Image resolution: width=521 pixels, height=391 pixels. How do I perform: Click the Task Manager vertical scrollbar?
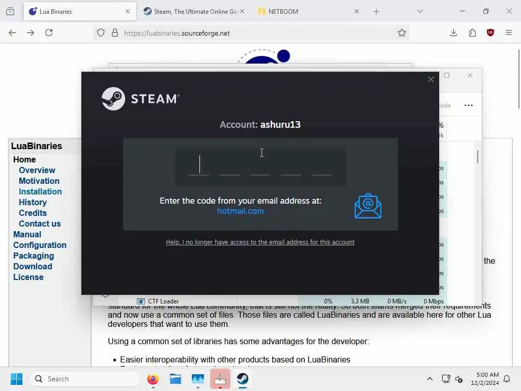(478, 157)
